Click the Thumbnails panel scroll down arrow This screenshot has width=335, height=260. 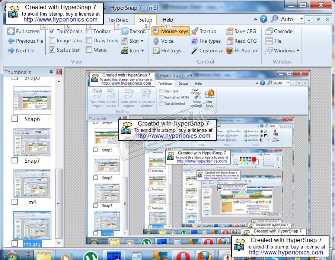pyautogui.click(x=59, y=243)
